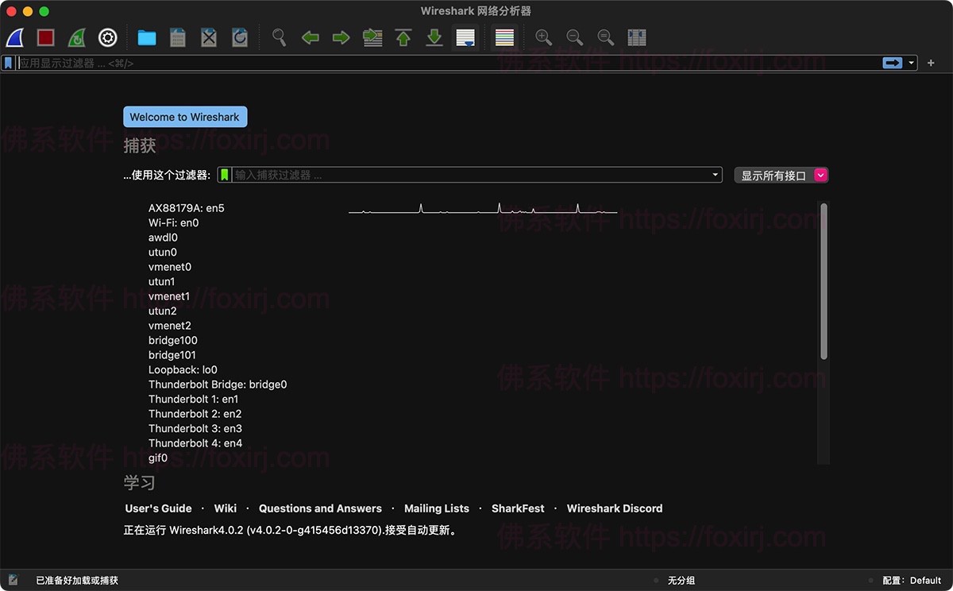Click the colorize packet list icon
Image resolution: width=953 pixels, height=591 pixels.
pyautogui.click(x=504, y=37)
